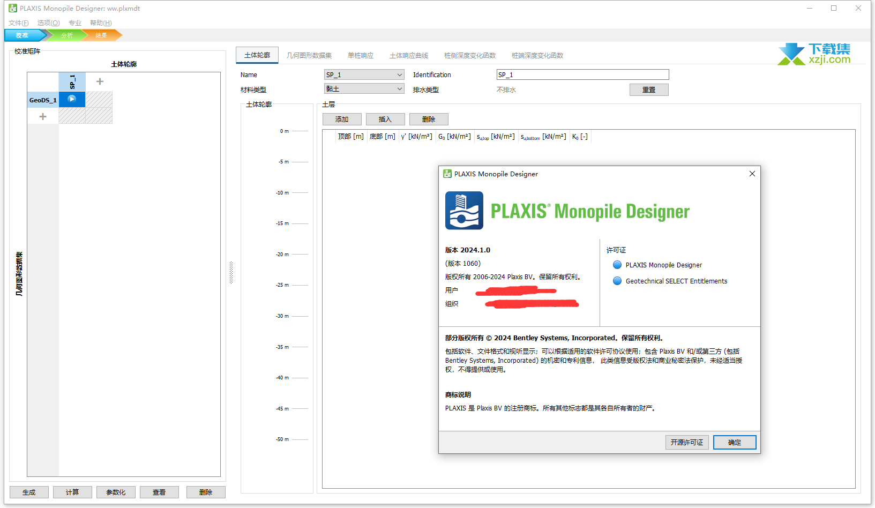This screenshot has width=875, height=508.
Task: Confirm the About dialog with 确定
Action: (x=735, y=442)
